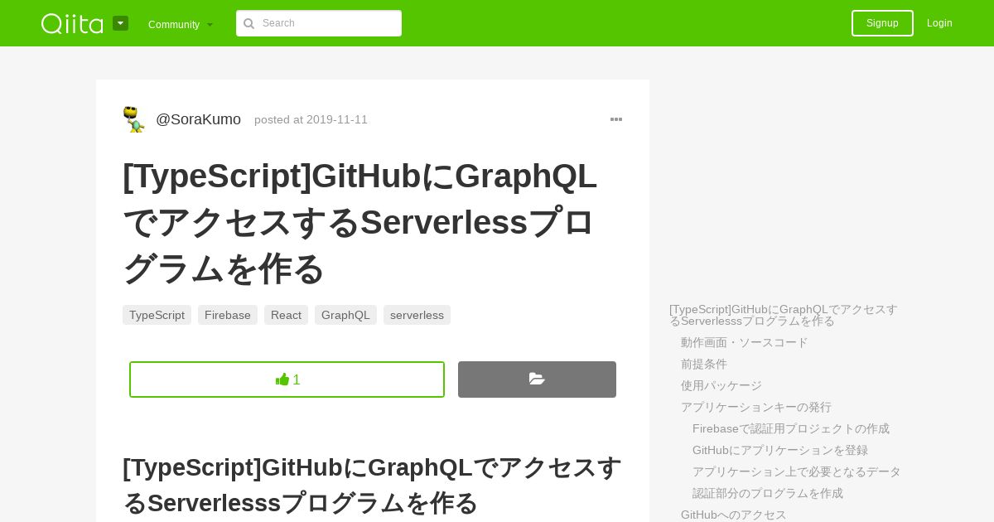Click the Login link
994x522 pixels.
coord(939,23)
